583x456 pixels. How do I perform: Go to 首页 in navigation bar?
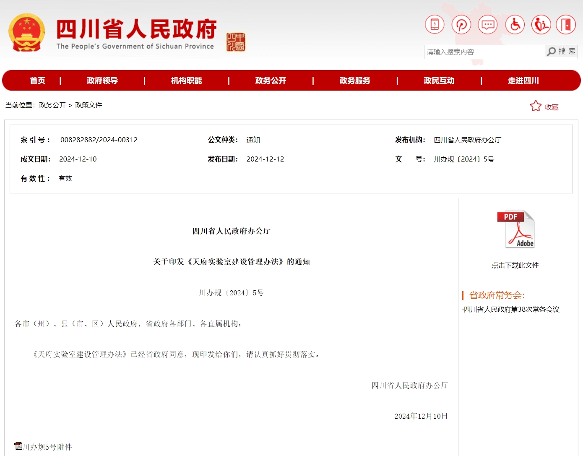[x=38, y=81]
